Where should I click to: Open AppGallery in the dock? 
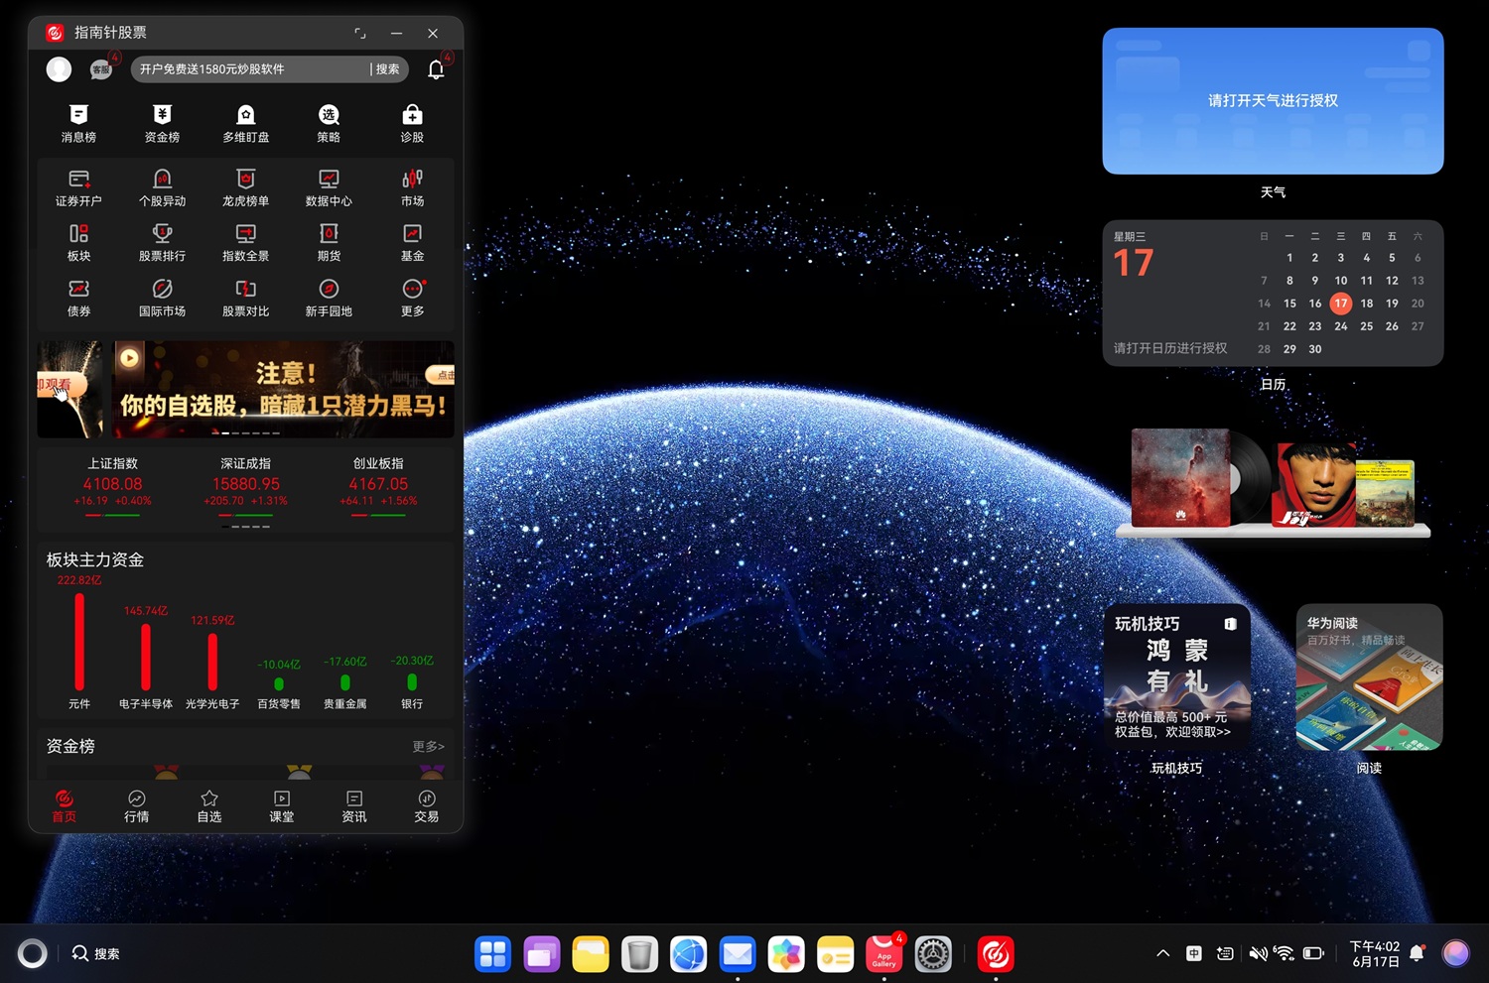coord(883,954)
